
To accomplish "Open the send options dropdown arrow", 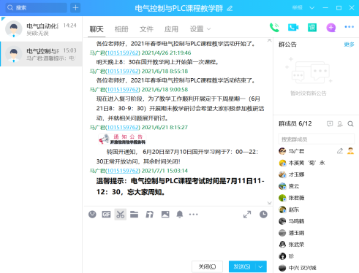I will (260, 266).
